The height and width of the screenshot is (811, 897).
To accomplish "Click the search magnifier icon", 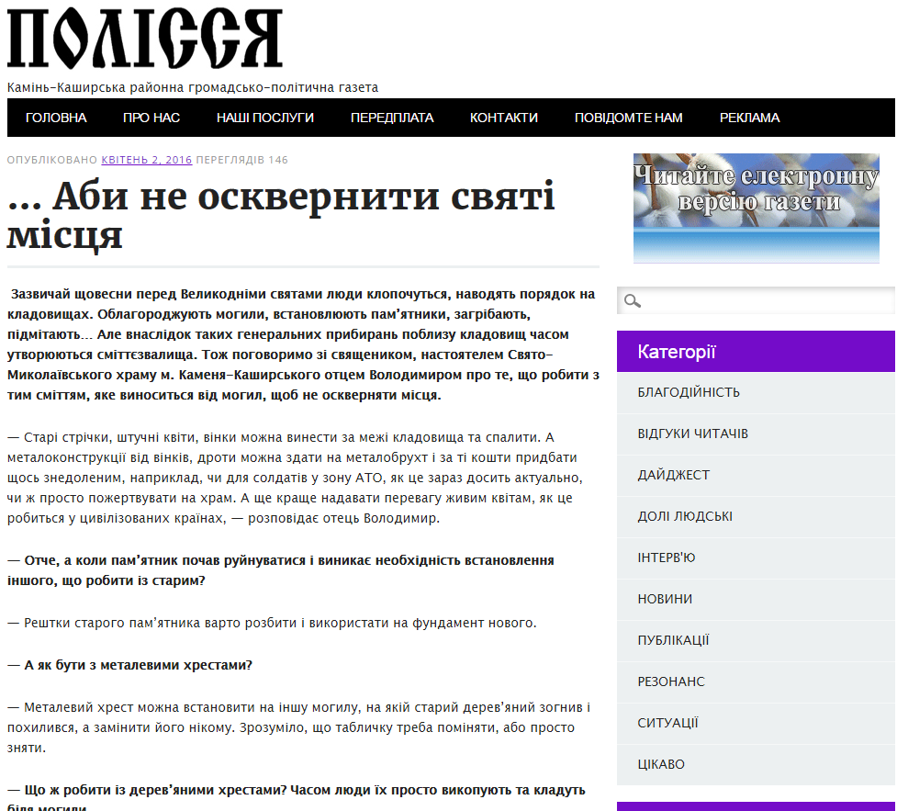I will [x=633, y=300].
